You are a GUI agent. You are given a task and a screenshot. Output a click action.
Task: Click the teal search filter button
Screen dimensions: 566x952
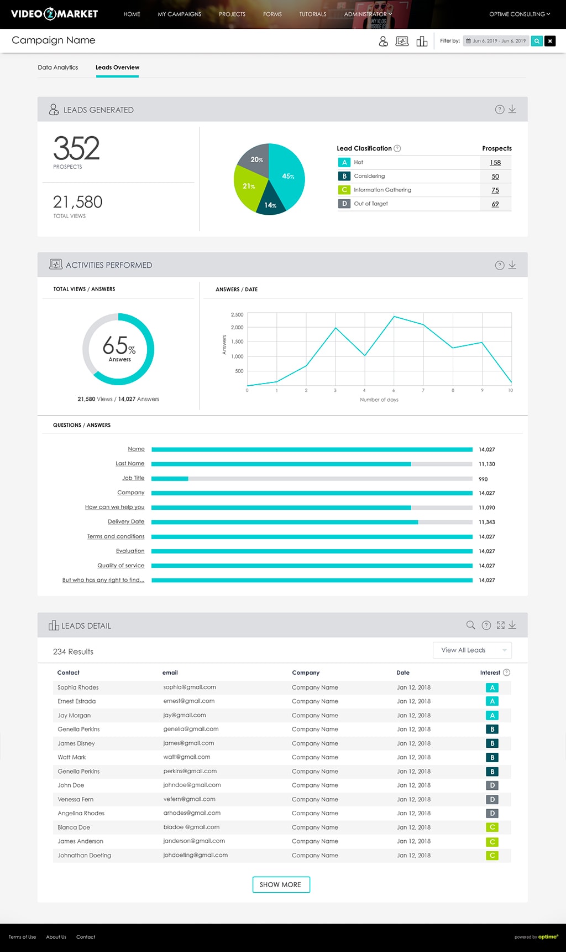(x=536, y=41)
